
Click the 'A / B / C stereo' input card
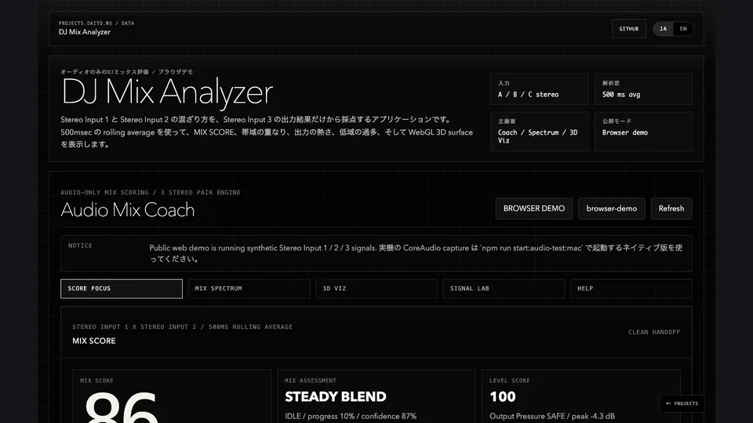(540, 89)
